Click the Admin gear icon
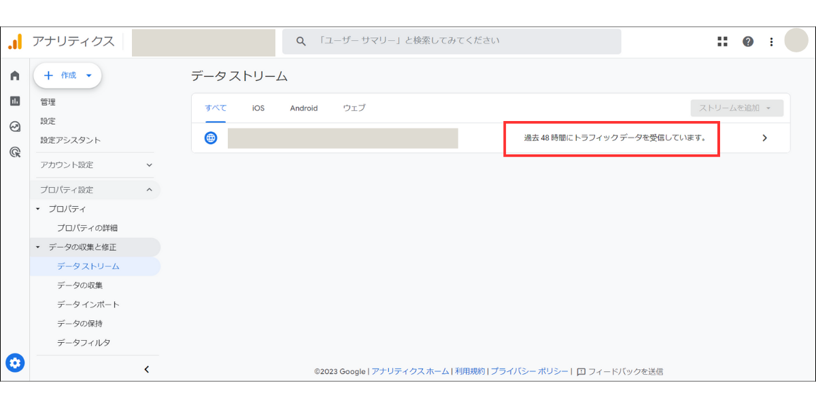Image resolution: width=816 pixels, height=408 pixels. click(x=15, y=363)
